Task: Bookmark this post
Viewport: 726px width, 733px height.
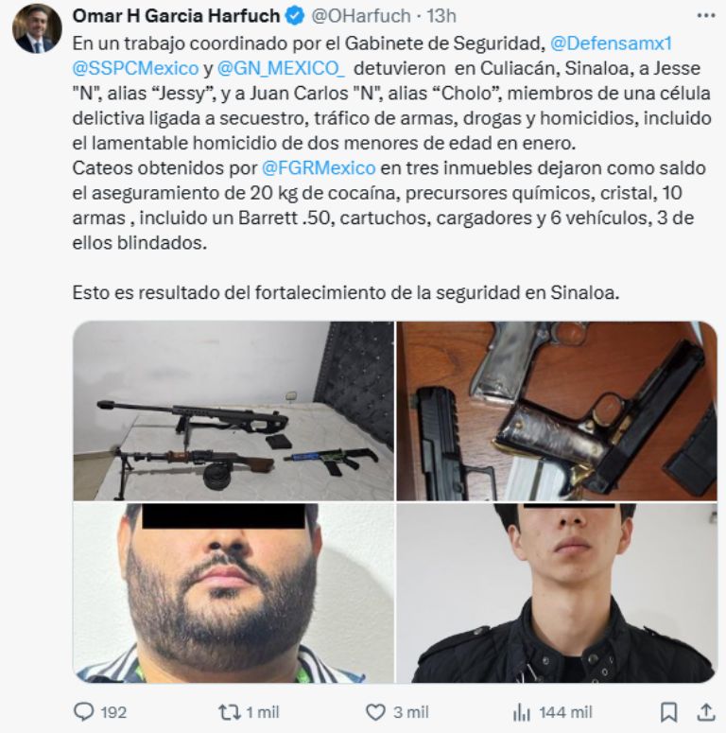Action: (668, 712)
